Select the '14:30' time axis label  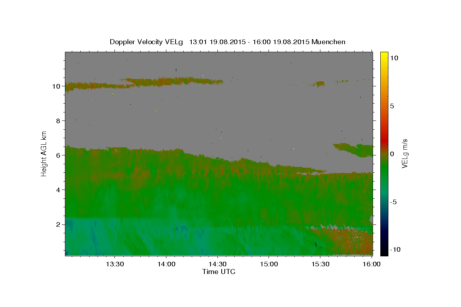(217, 264)
